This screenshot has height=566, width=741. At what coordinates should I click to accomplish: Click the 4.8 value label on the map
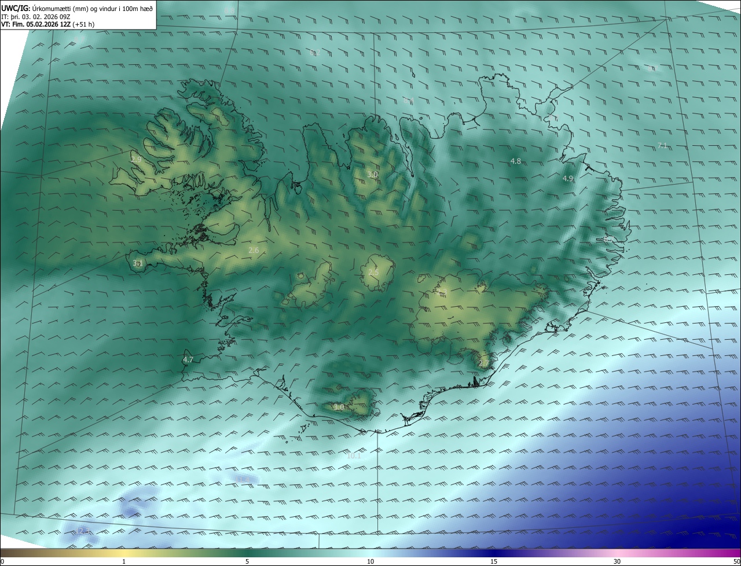[516, 161]
